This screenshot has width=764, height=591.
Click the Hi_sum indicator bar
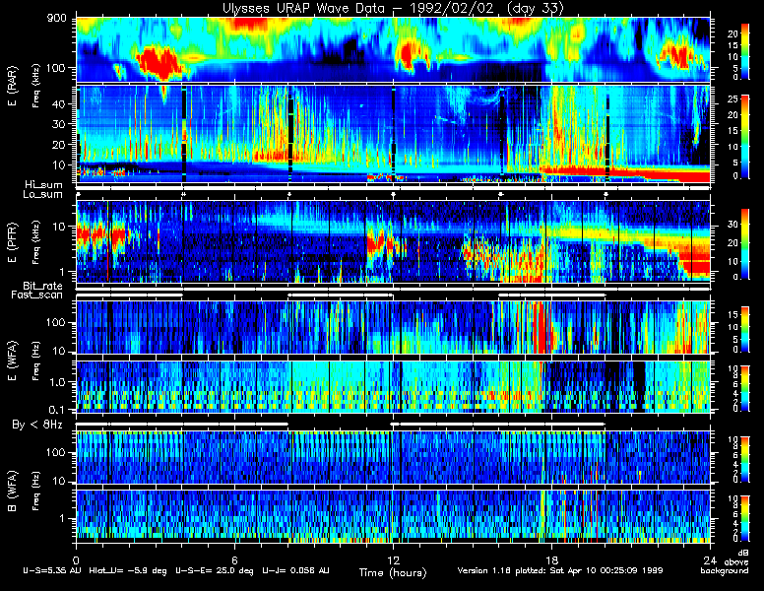393,188
